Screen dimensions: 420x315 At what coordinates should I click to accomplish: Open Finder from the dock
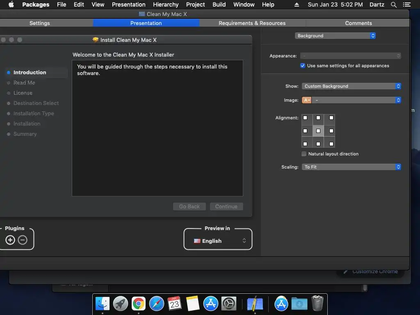coord(102,304)
